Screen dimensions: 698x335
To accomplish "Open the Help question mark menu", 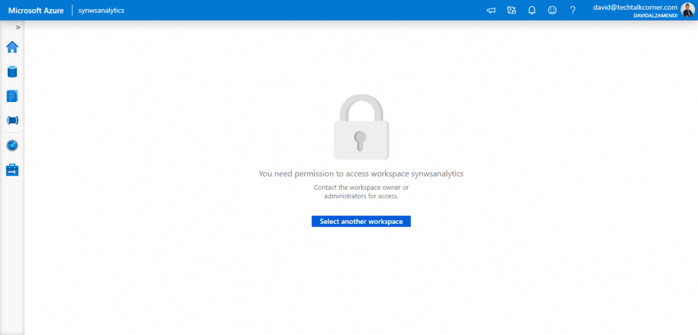I will (573, 10).
